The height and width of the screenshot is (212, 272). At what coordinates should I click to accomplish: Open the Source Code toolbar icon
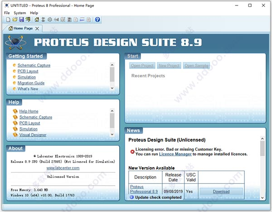pos(82,20)
